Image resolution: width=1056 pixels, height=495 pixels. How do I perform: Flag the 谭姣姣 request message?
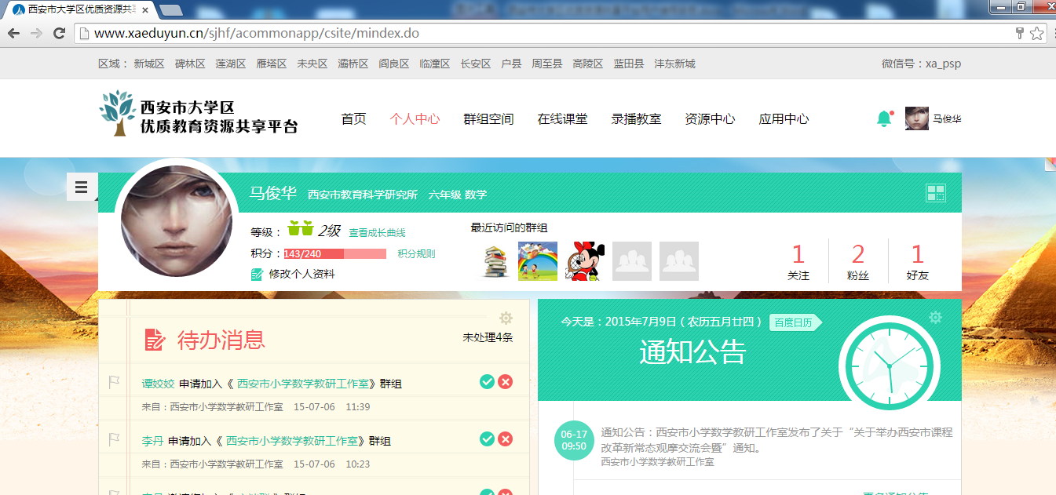coord(114,382)
